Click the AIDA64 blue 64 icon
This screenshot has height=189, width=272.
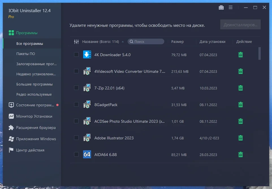click(87, 154)
